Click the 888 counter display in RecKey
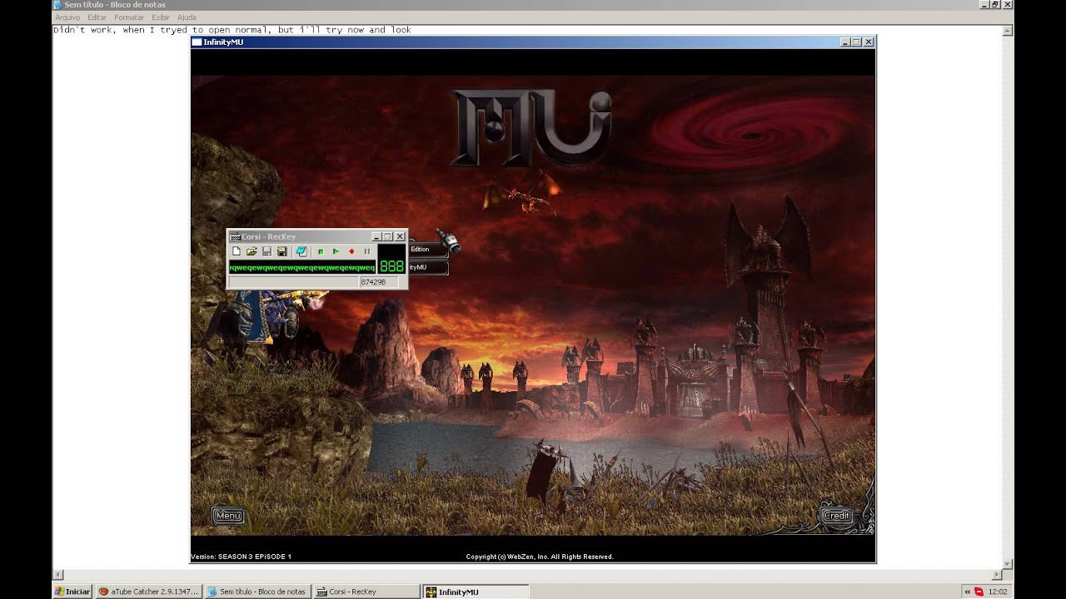1066x599 pixels. coord(391,266)
